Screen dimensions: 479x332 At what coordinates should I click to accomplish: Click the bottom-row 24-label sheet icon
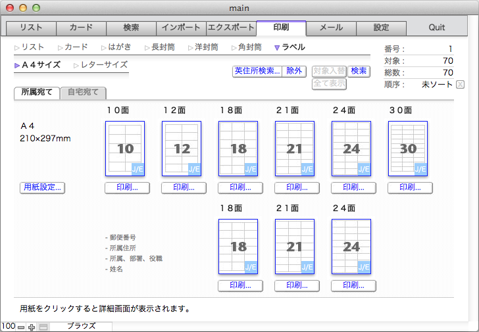click(x=351, y=247)
